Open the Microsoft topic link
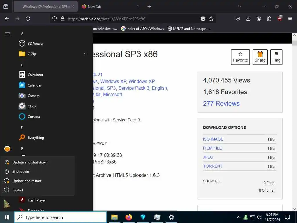 (113, 94)
